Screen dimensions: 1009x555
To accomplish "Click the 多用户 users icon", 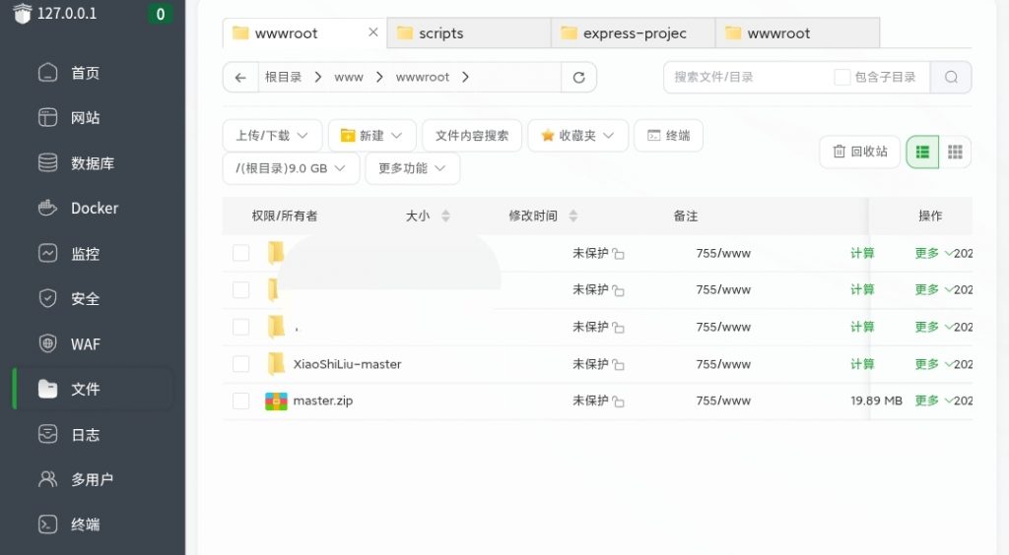I will click(47, 479).
